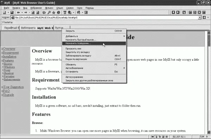Screen dimensions: 211x139
Task: Click the vertical scrollbar thumb
Action: pyautogui.click(x=209, y=41)
